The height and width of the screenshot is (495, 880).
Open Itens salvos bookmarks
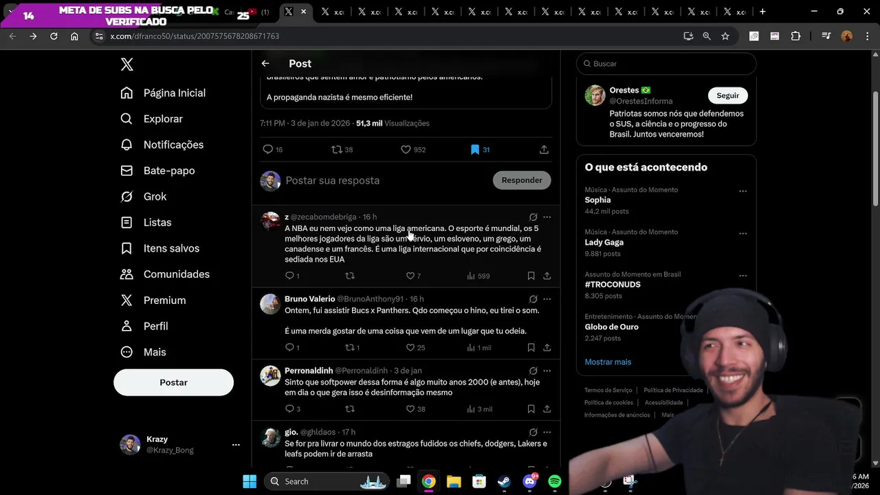pos(160,248)
